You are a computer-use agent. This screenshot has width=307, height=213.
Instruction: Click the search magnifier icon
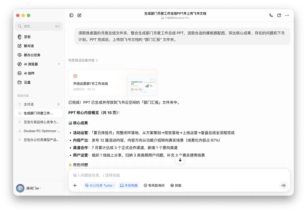pos(20,26)
